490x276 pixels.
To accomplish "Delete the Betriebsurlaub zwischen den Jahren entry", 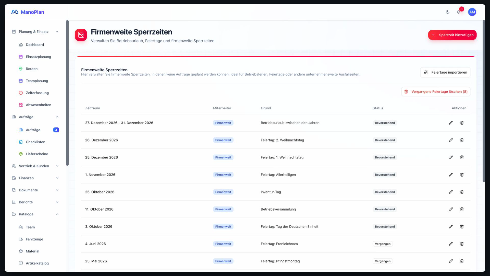I will 462,123.
